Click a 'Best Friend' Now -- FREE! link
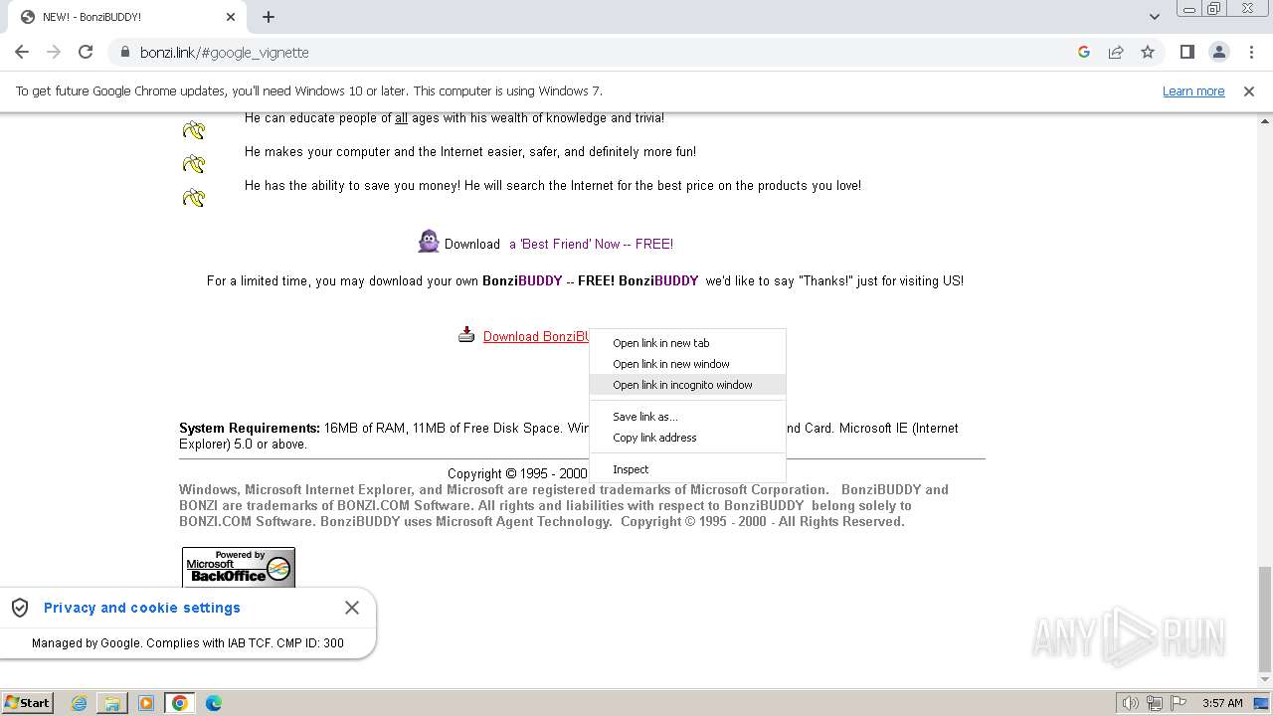The image size is (1273, 716). point(591,244)
